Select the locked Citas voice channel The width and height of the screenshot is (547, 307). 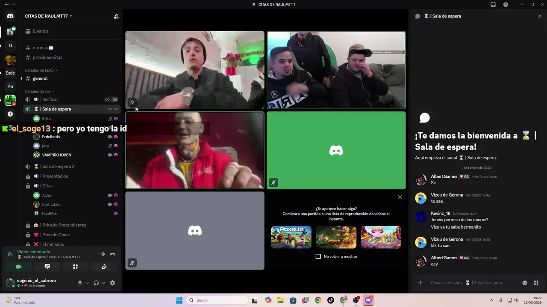[71, 186]
